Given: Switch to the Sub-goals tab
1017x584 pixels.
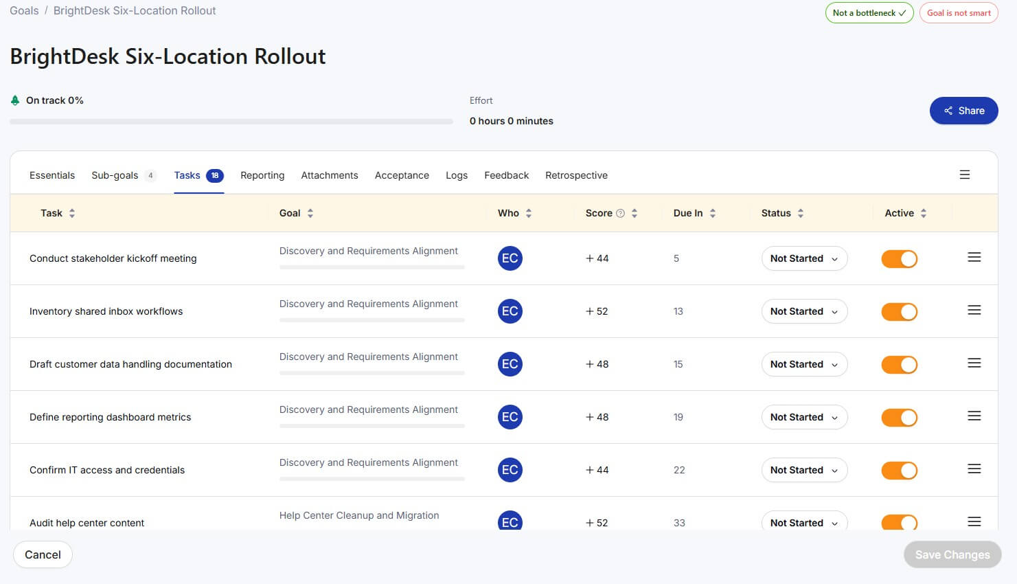Looking at the screenshot, I should pyautogui.click(x=124, y=175).
